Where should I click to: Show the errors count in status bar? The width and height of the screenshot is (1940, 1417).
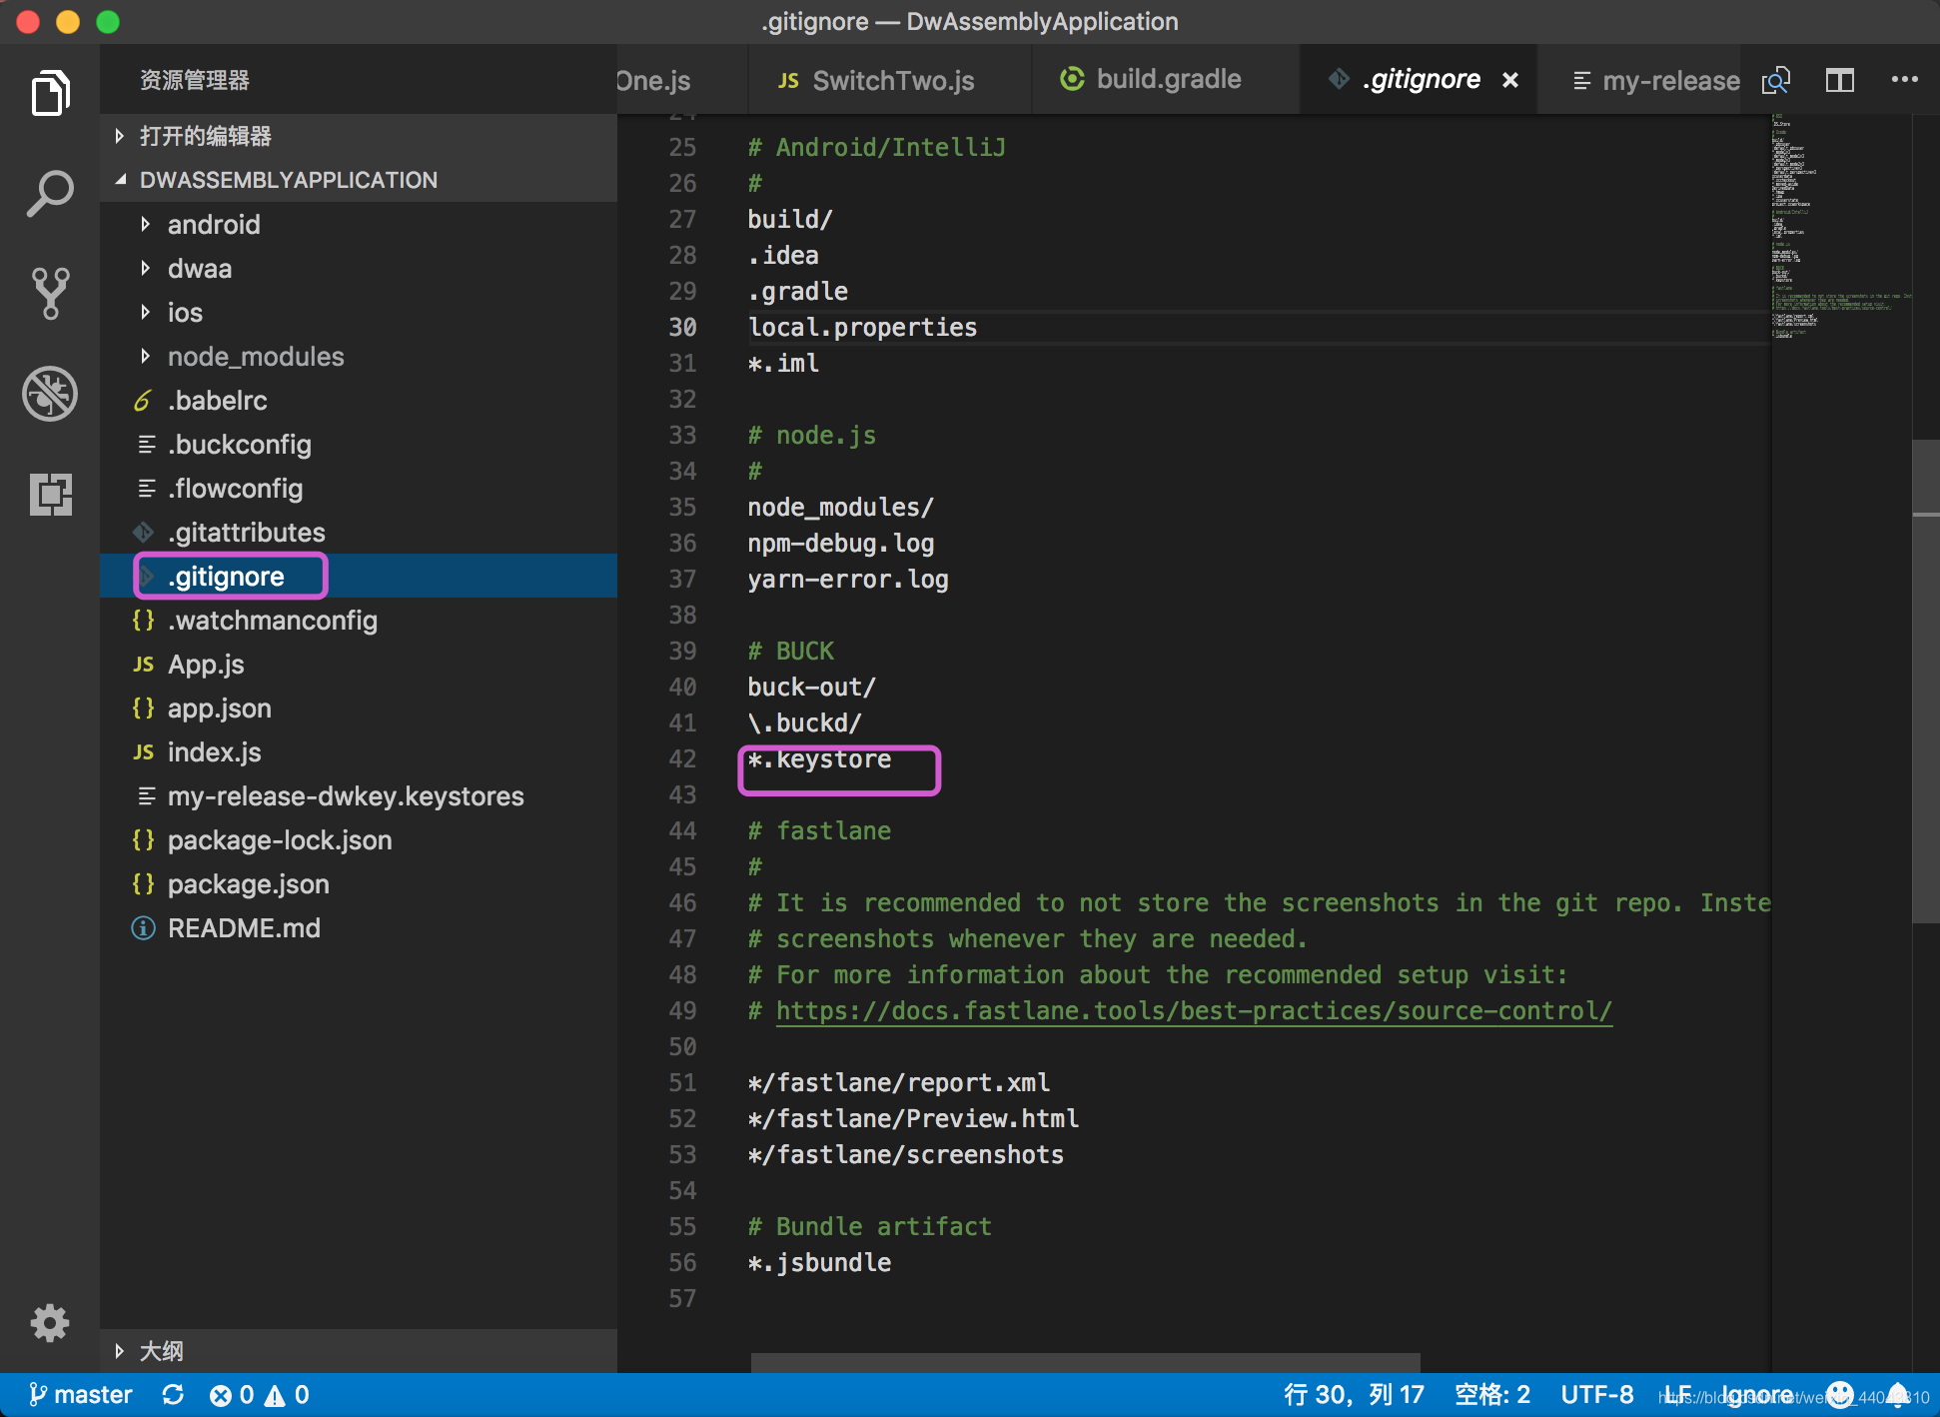point(231,1395)
